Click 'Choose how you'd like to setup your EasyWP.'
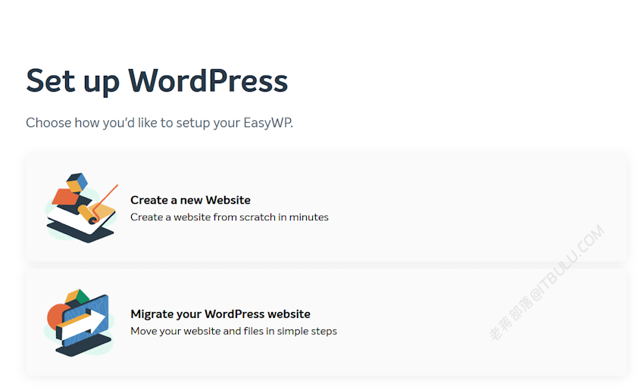This screenshot has width=644, height=390. tap(159, 123)
